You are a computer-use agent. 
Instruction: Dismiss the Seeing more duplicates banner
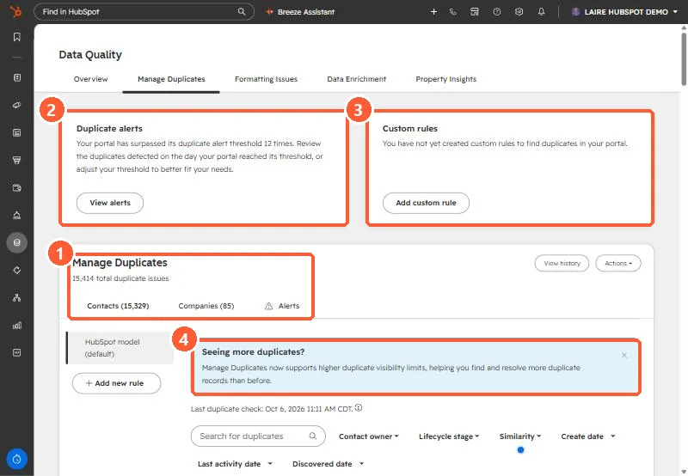(624, 355)
